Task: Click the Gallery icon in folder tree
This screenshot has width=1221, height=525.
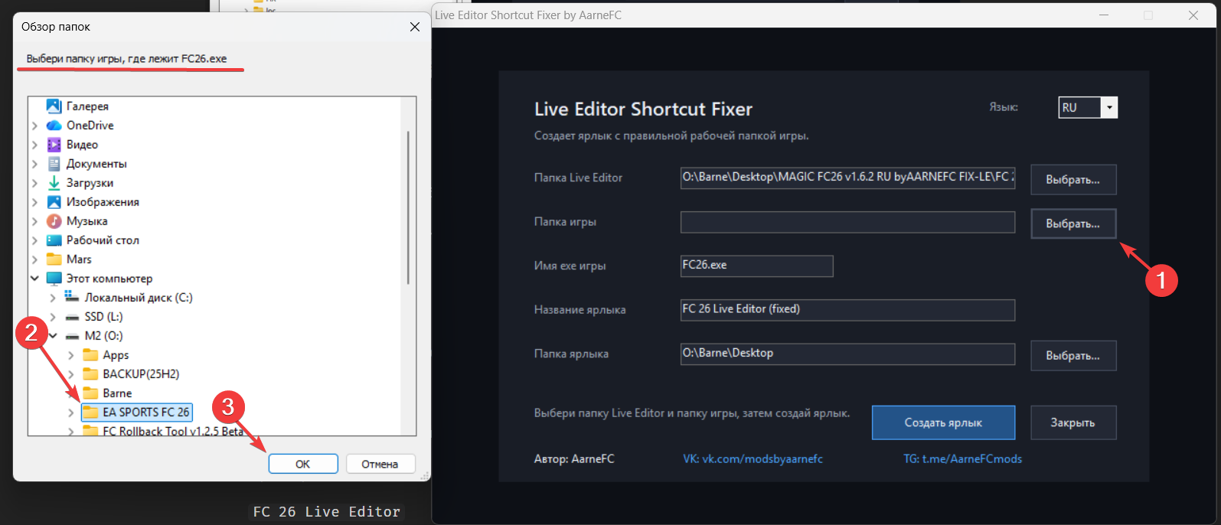Action: 54,106
